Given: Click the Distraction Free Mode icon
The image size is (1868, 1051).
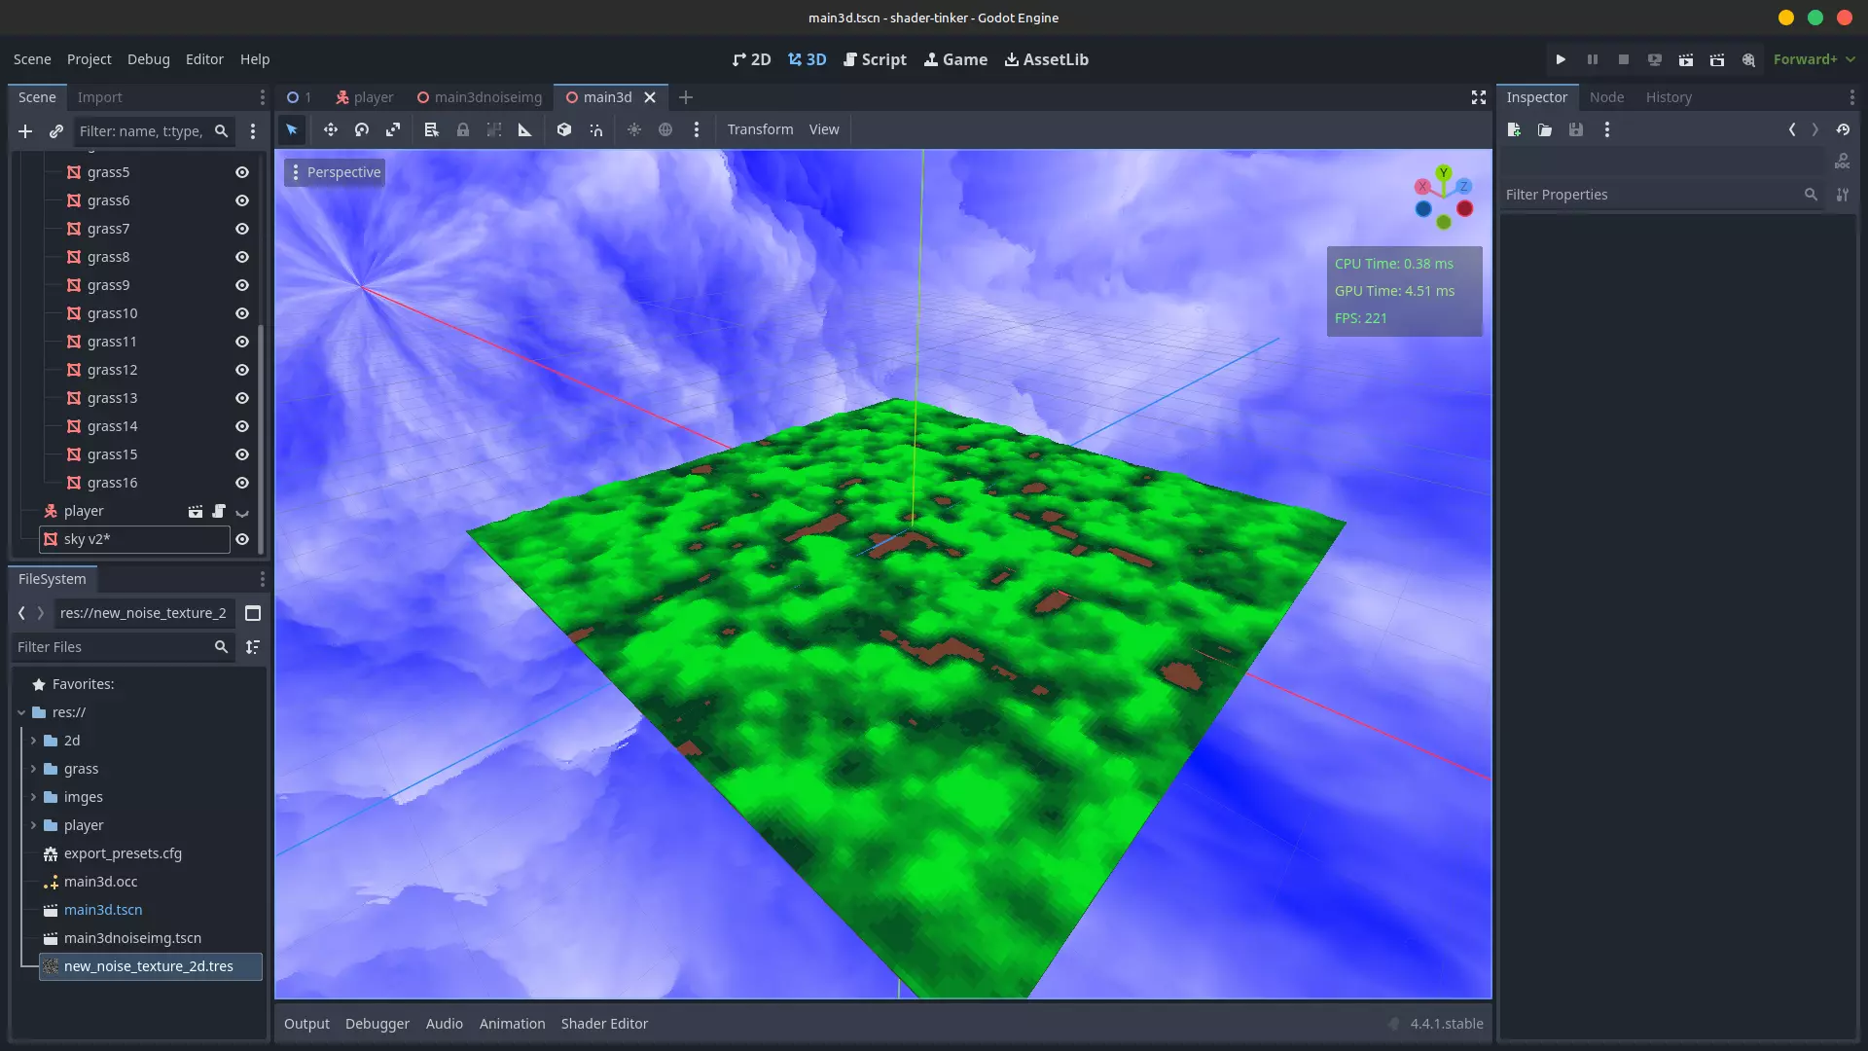Looking at the screenshot, I should coord(1479,97).
